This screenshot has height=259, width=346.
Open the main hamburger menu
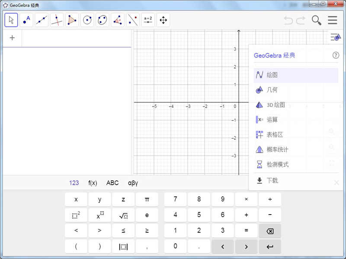[x=332, y=20]
